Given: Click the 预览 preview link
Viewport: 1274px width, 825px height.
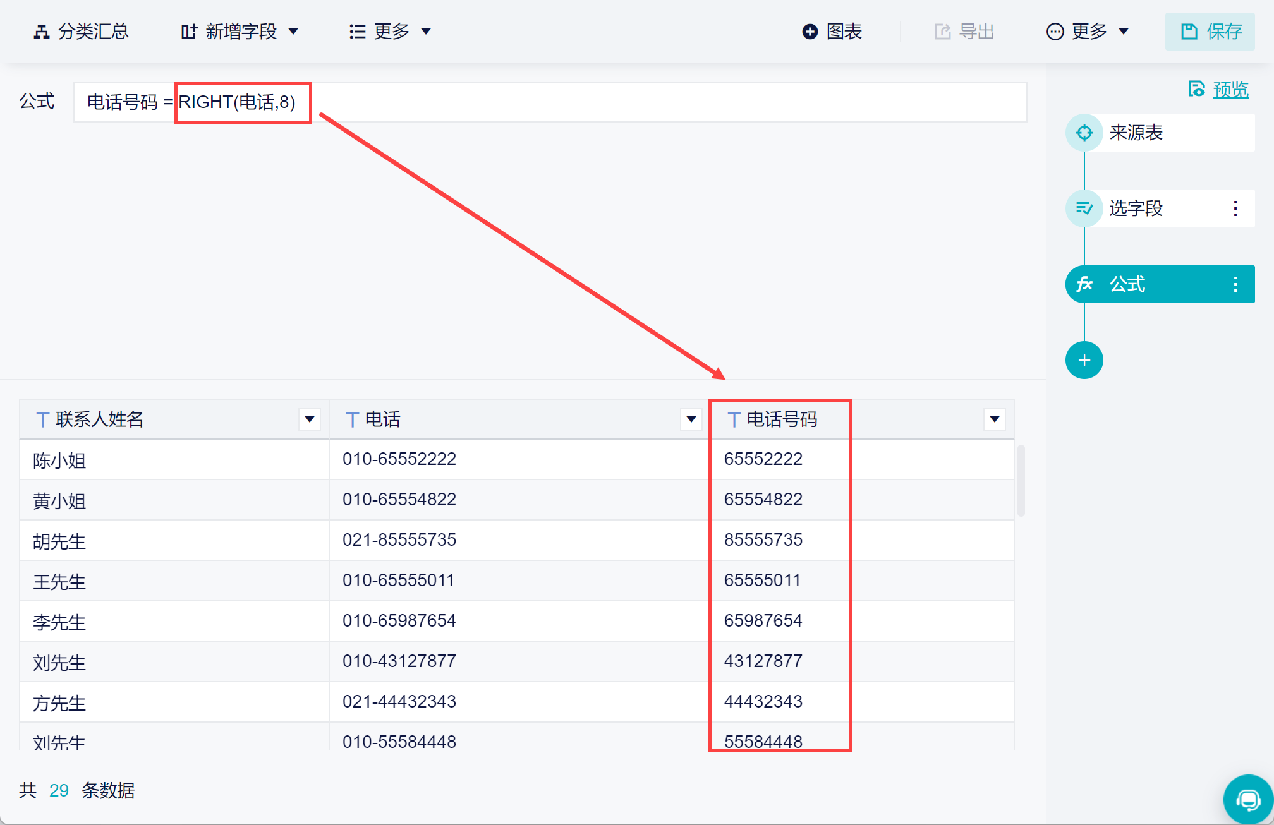Looking at the screenshot, I should click(1230, 90).
